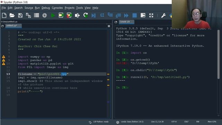Click the debug step current line icon
Viewport: 222px width, 125px height.
pos(102,15)
